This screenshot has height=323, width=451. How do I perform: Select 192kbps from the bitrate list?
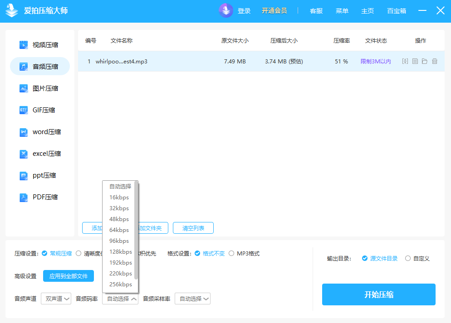tap(120, 262)
